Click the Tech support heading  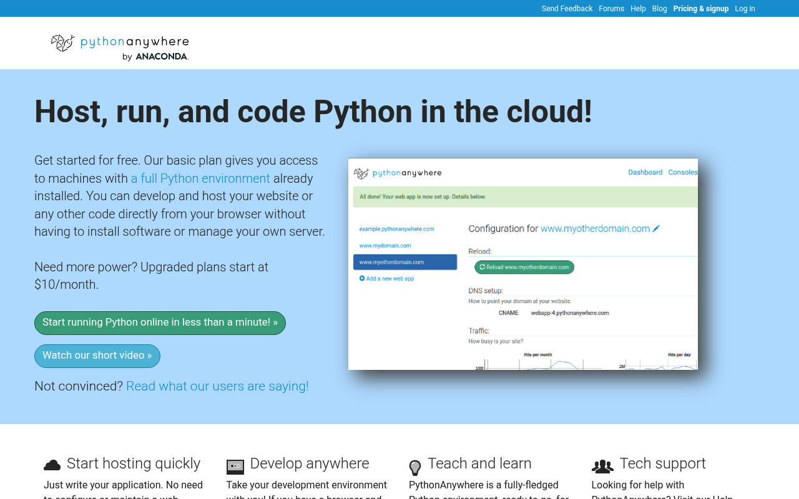click(x=663, y=463)
